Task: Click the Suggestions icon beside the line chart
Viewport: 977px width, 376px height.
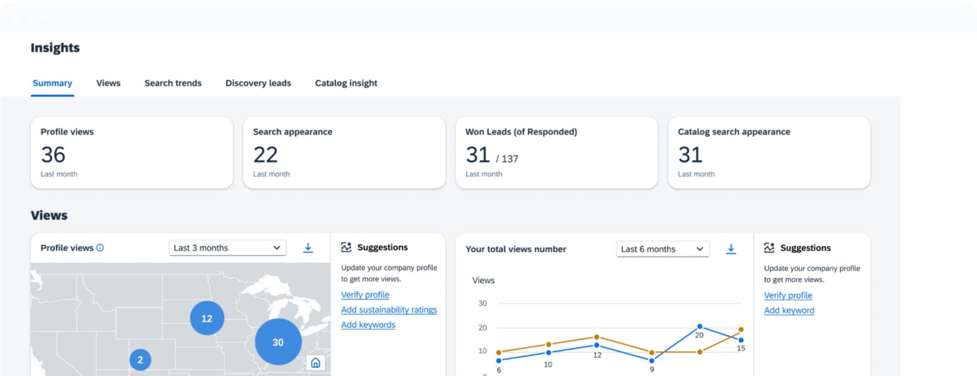Action: click(x=769, y=248)
